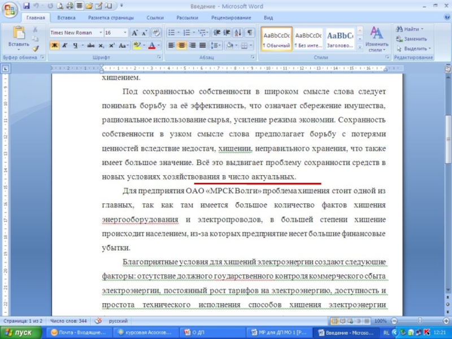Image resolution: width=452 pixels, height=339 pixels.
Task: Apply the Обычный style thumbnail
Action: [276, 39]
